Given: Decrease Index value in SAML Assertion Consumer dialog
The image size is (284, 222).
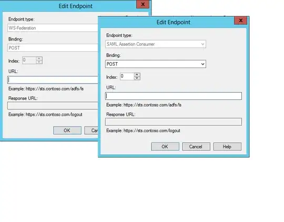Looking at the screenshot, I should (x=137, y=78).
